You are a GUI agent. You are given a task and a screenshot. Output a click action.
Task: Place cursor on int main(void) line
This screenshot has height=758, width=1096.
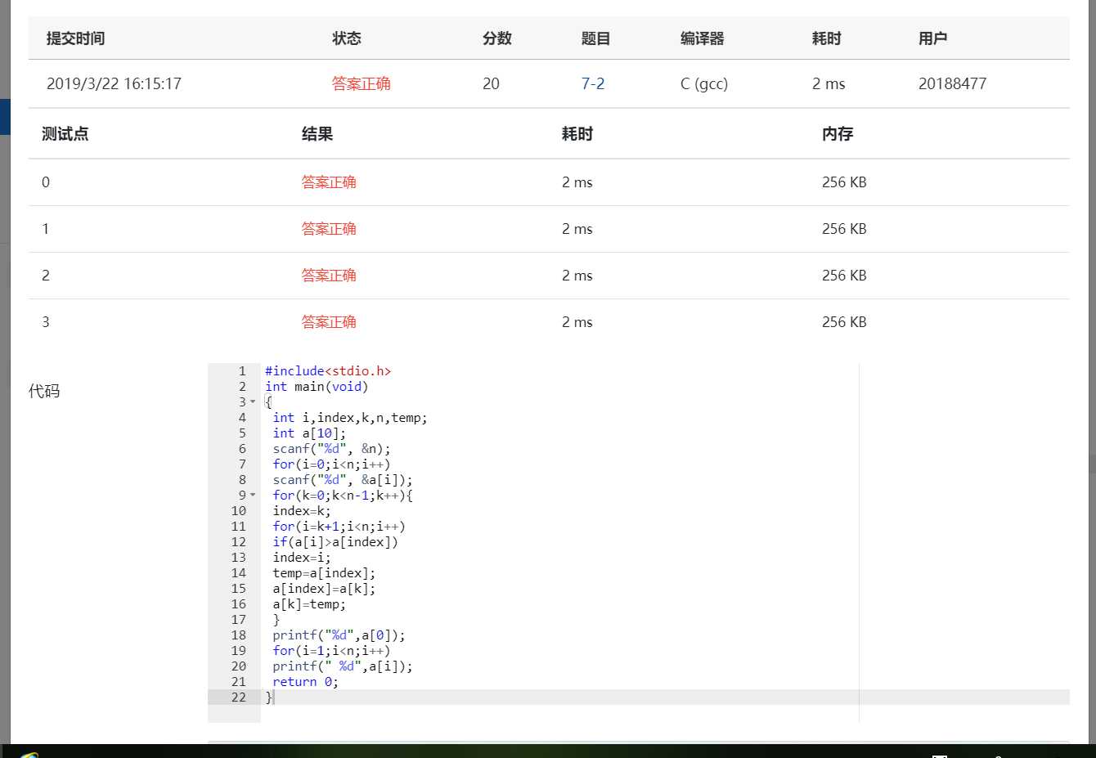click(x=317, y=387)
